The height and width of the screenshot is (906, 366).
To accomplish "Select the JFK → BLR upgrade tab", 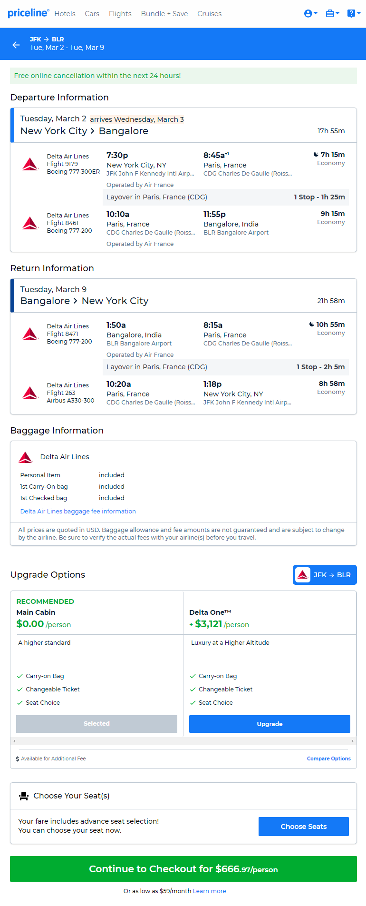I will coord(325,575).
